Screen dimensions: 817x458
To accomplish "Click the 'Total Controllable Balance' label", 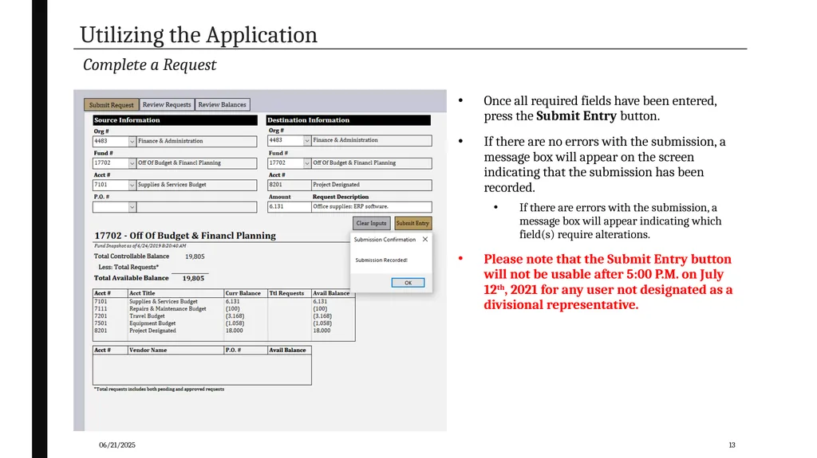I will pyautogui.click(x=132, y=256).
